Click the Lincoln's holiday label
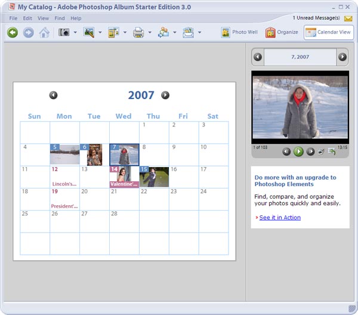 click(x=64, y=184)
